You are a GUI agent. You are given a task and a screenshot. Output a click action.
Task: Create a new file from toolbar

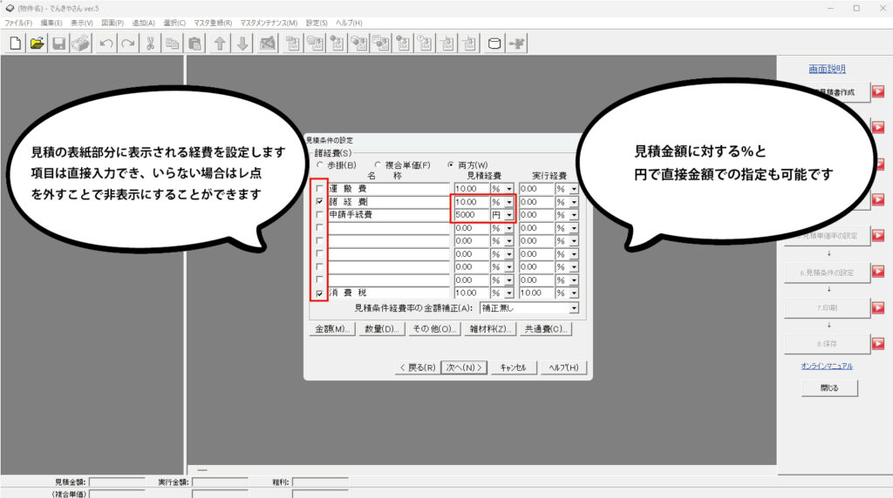pyautogui.click(x=16, y=44)
